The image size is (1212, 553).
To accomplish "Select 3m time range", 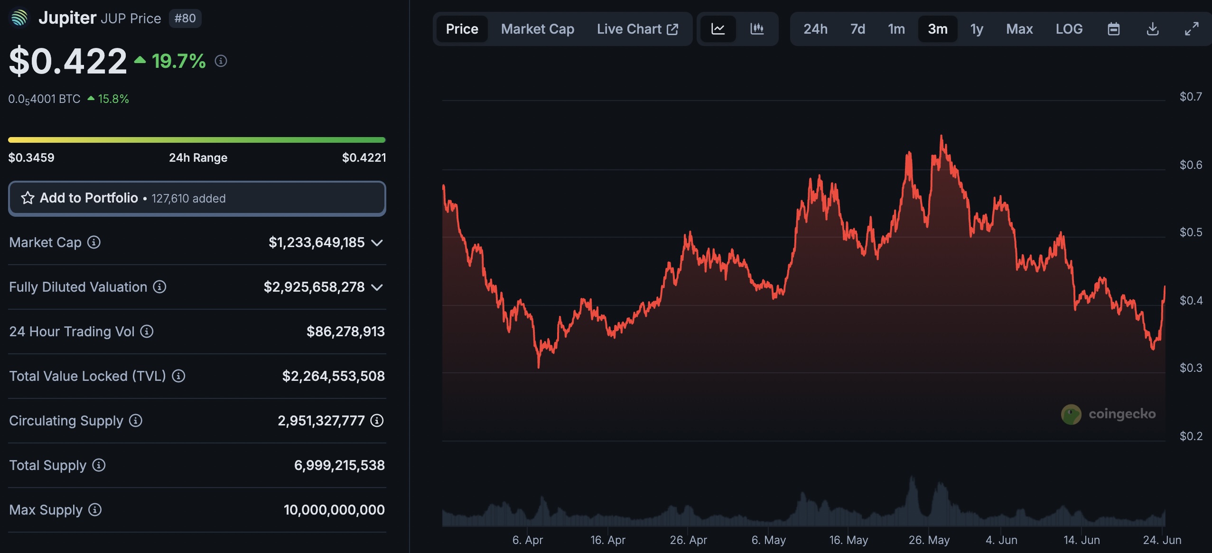I will point(938,29).
